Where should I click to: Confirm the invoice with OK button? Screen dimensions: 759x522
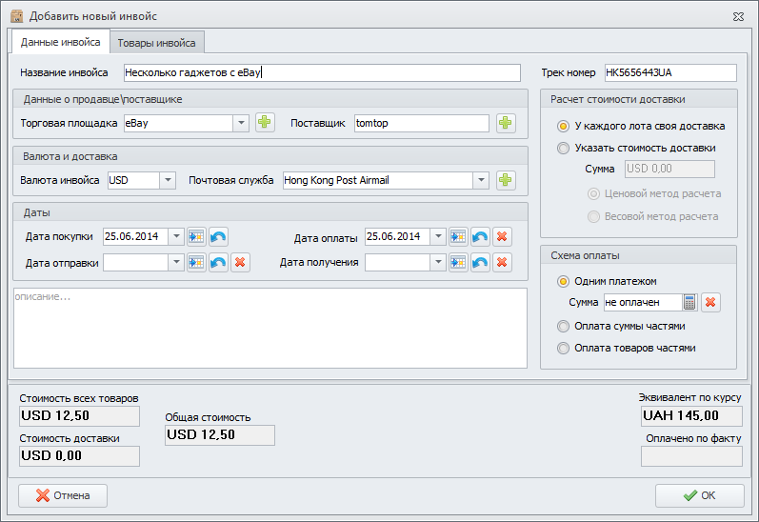coord(699,495)
